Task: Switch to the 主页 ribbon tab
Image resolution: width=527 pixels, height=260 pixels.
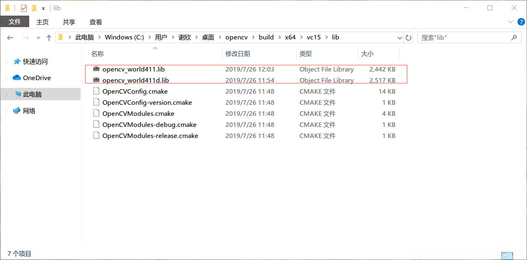Action: click(42, 22)
